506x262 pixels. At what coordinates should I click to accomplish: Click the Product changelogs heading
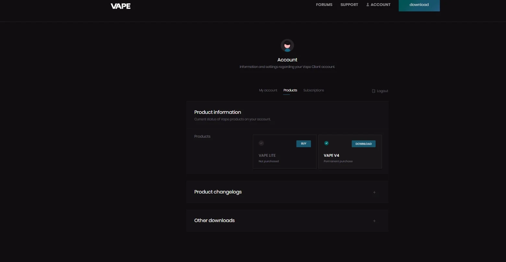tap(218, 192)
